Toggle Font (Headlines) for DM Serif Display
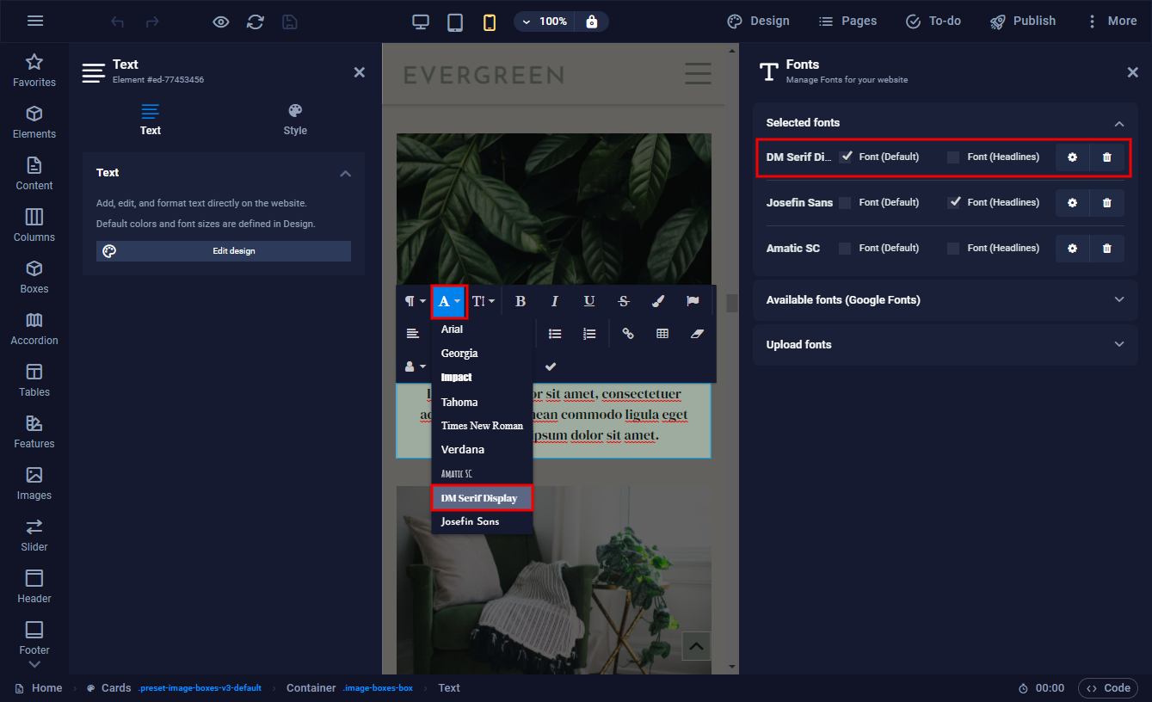Viewport: 1152px width, 702px height. click(x=953, y=157)
